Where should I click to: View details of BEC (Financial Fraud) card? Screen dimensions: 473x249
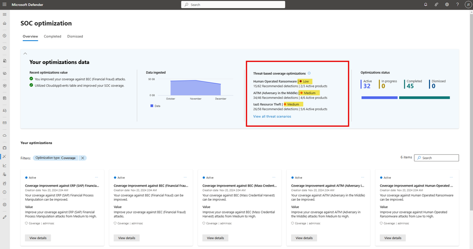point(127,238)
